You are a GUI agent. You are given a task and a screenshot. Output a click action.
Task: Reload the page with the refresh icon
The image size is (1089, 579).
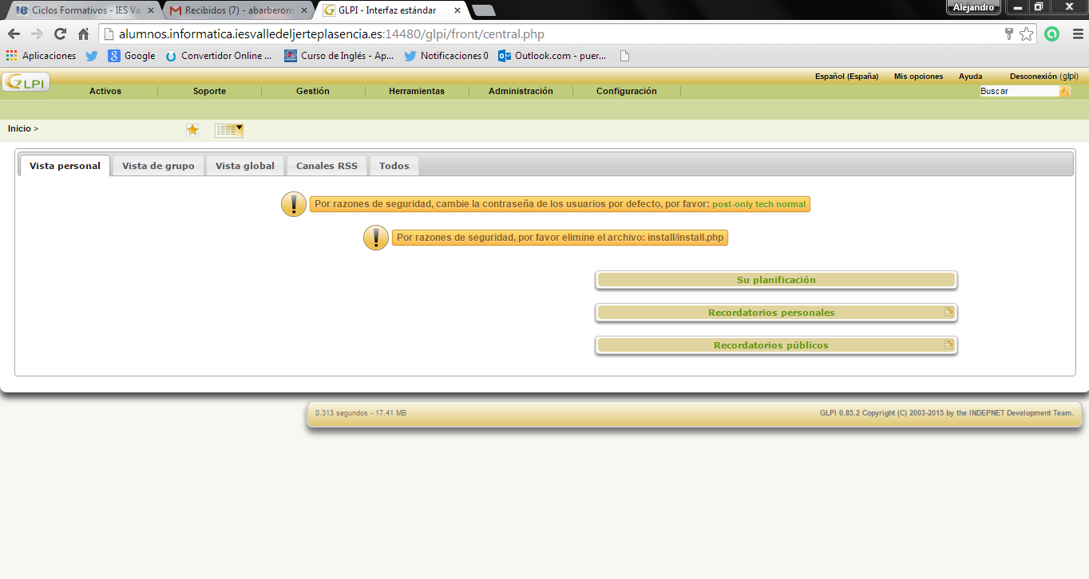tap(60, 34)
